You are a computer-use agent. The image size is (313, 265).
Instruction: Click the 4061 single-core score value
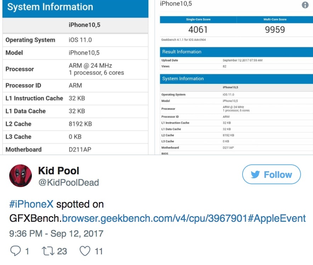pos(199,29)
